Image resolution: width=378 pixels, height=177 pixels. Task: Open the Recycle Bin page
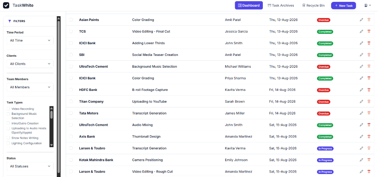(313, 5)
